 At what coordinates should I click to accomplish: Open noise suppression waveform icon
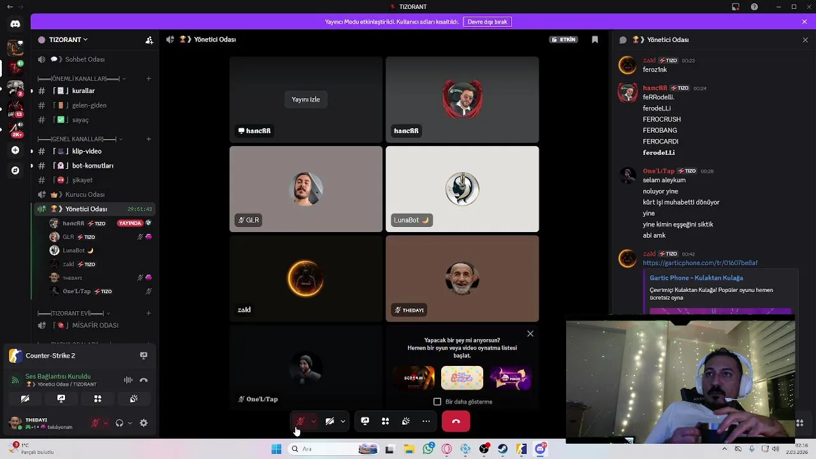[128, 380]
